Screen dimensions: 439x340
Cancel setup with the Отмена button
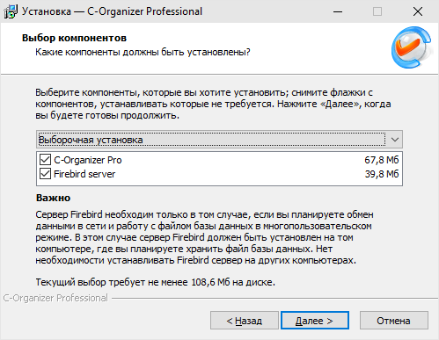pyautogui.click(x=394, y=321)
